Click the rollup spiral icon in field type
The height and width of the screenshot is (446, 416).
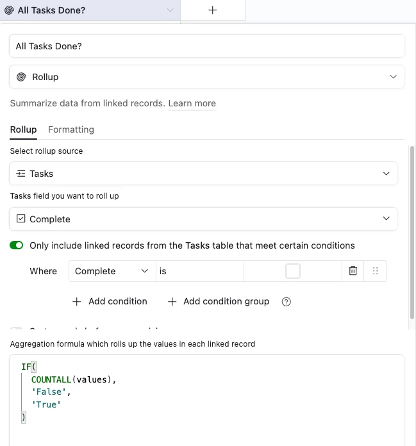(x=21, y=77)
